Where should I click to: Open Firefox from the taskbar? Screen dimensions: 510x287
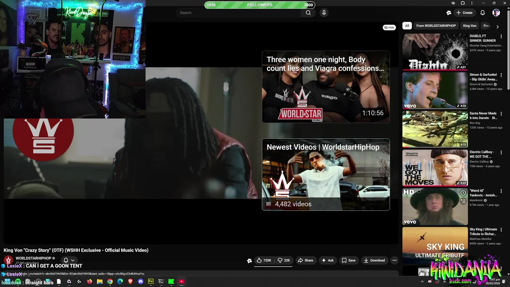point(89,281)
